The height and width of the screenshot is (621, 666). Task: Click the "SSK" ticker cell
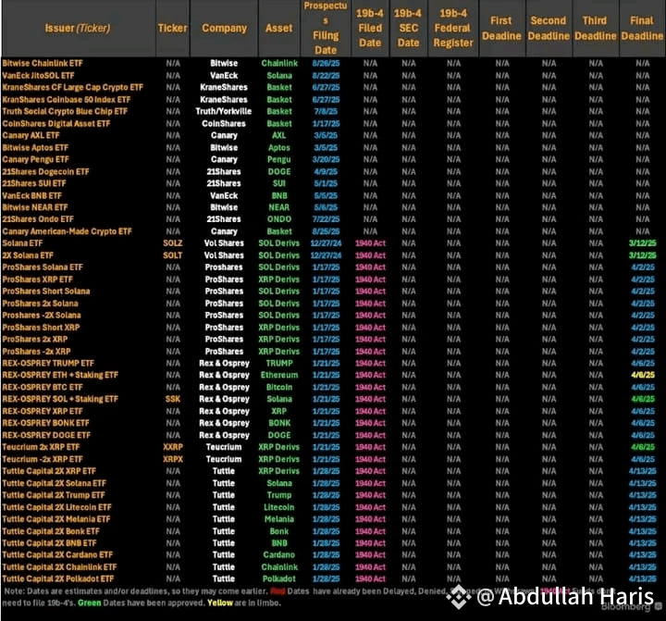(173, 399)
